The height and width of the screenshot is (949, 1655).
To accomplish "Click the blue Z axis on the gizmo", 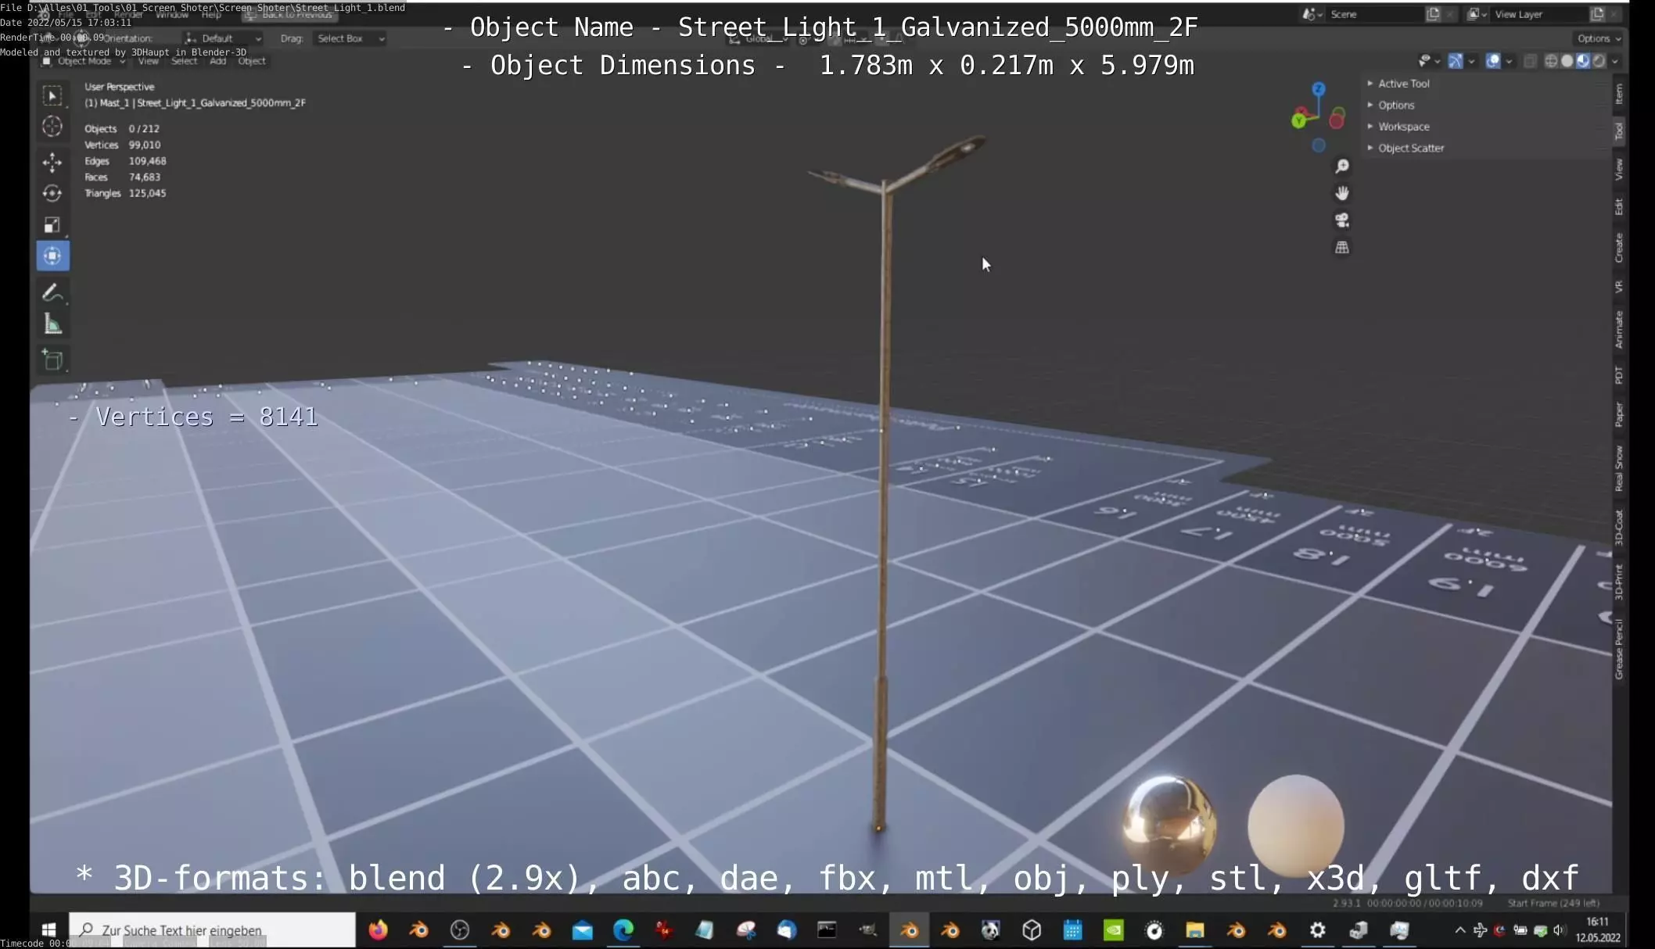I will point(1319,89).
